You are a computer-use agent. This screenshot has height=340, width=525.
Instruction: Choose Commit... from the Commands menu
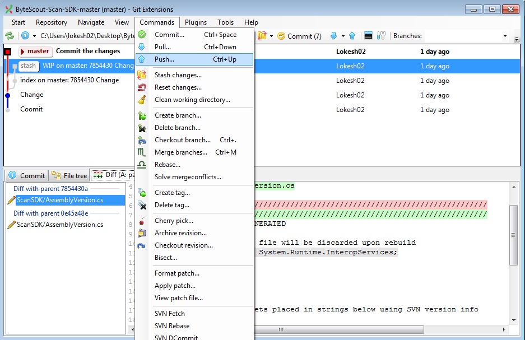click(x=194, y=35)
